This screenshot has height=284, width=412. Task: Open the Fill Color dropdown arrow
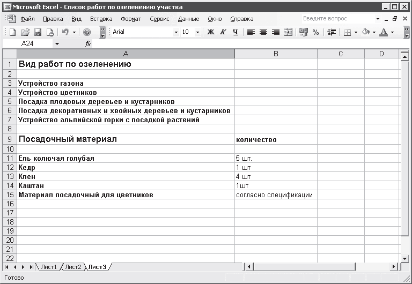click(374, 32)
